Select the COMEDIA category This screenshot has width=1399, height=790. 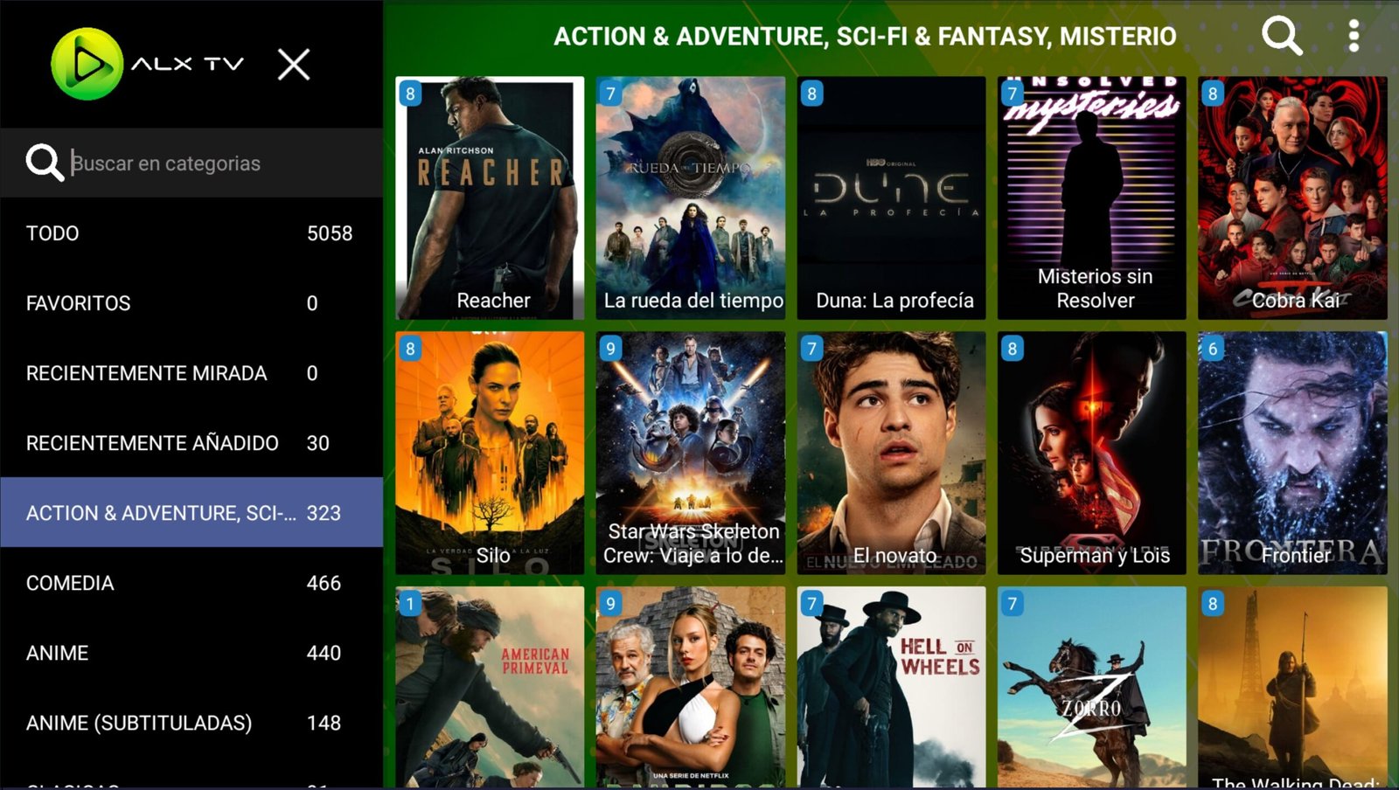click(x=191, y=583)
